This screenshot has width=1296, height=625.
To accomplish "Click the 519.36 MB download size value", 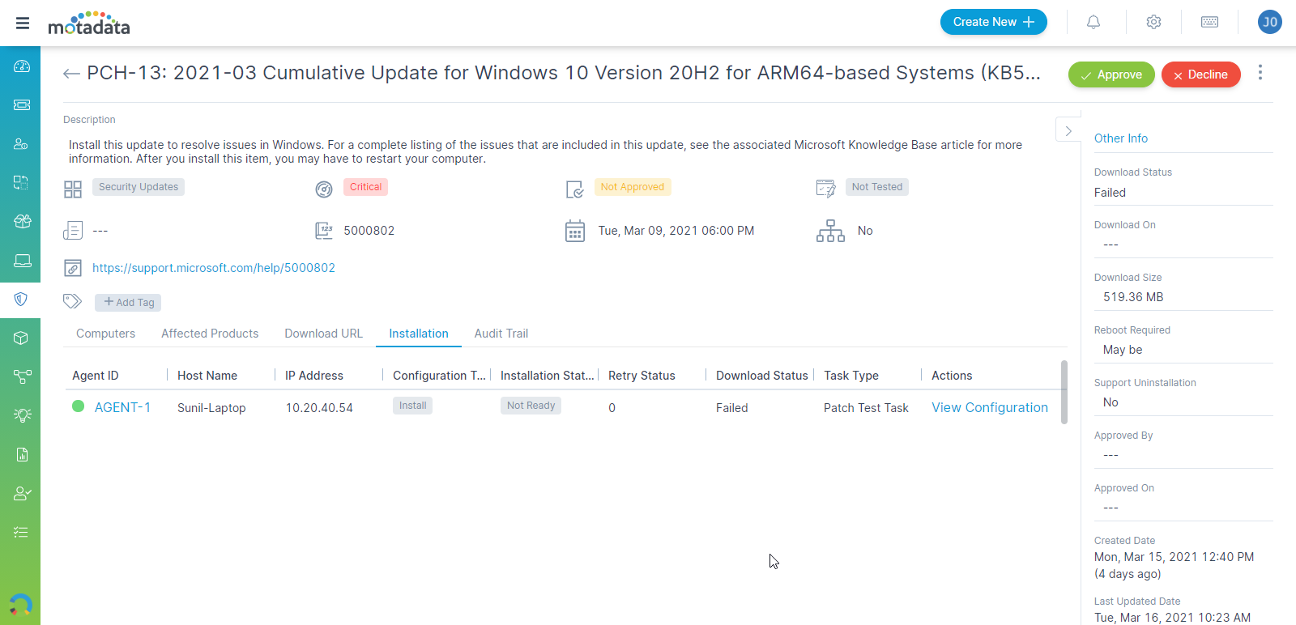I will 1133,297.
